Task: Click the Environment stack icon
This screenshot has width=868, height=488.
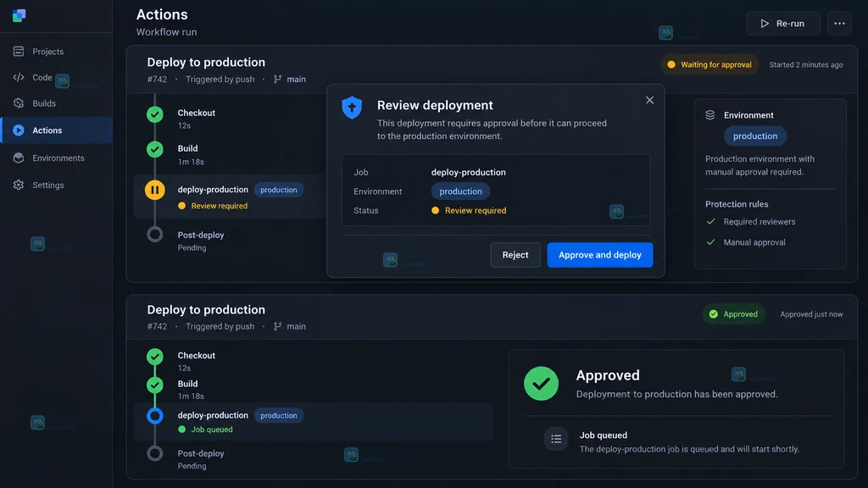Action: pyautogui.click(x=710, y=115)
